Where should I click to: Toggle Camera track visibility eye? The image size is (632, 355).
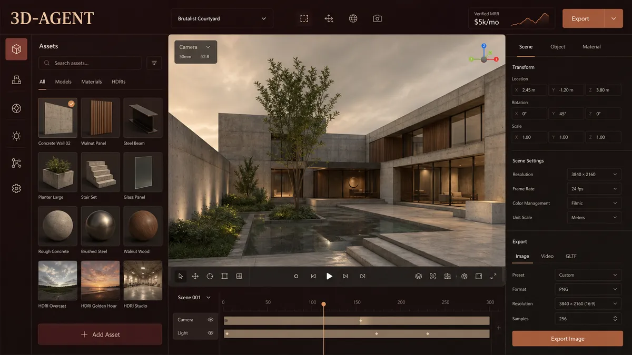[x=211, y=320]
